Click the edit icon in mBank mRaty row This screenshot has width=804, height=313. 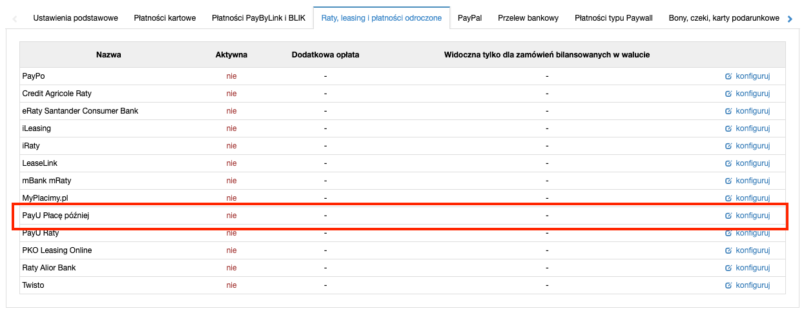coord(728,181)
